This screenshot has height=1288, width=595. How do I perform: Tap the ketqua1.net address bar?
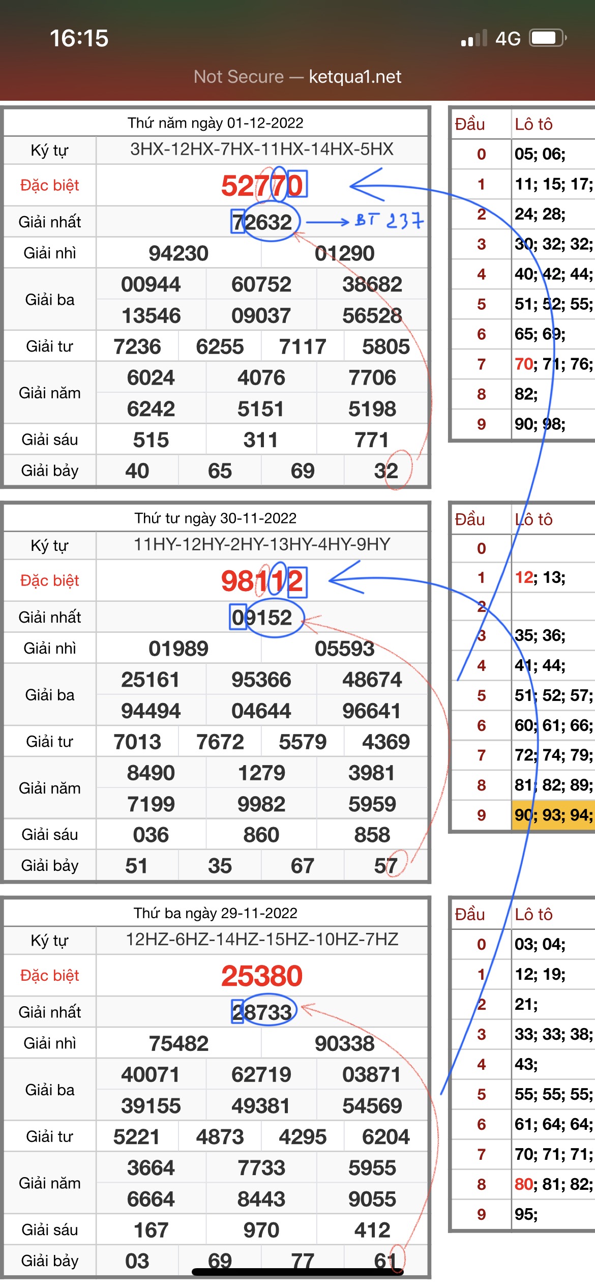coord(297,77)
